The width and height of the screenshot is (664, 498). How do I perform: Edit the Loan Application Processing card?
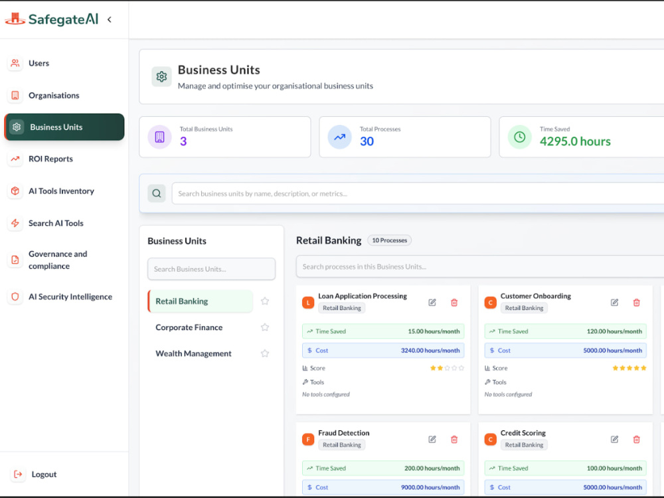432,302
